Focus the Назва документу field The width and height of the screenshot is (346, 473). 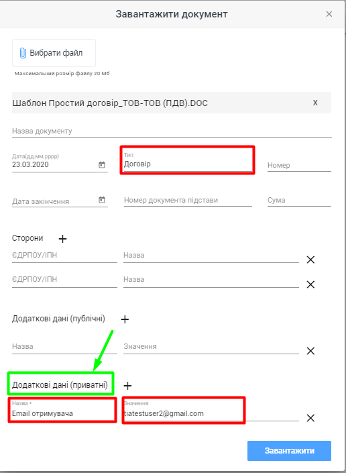(x=172, y=132)
